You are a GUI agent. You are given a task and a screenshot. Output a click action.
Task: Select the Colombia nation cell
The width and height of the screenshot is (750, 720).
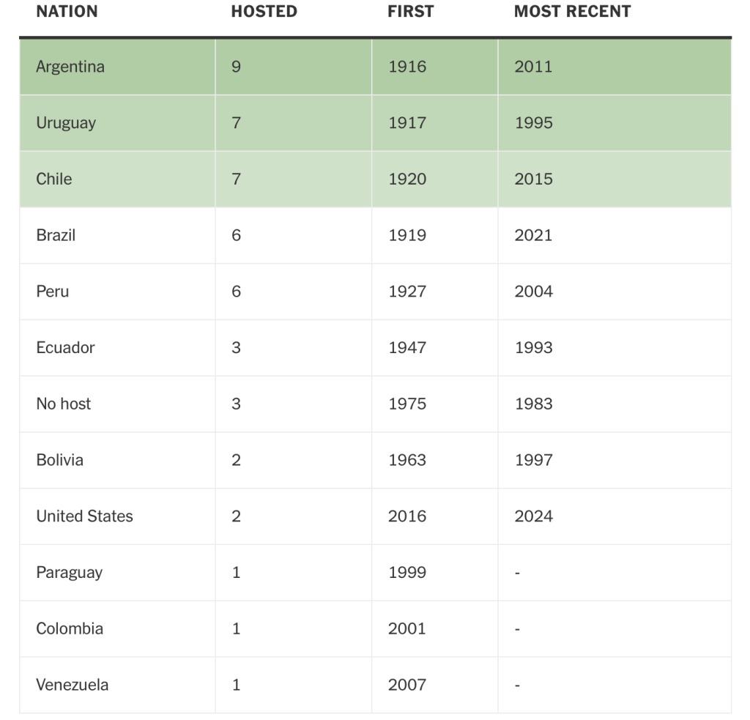coord(70,628)
